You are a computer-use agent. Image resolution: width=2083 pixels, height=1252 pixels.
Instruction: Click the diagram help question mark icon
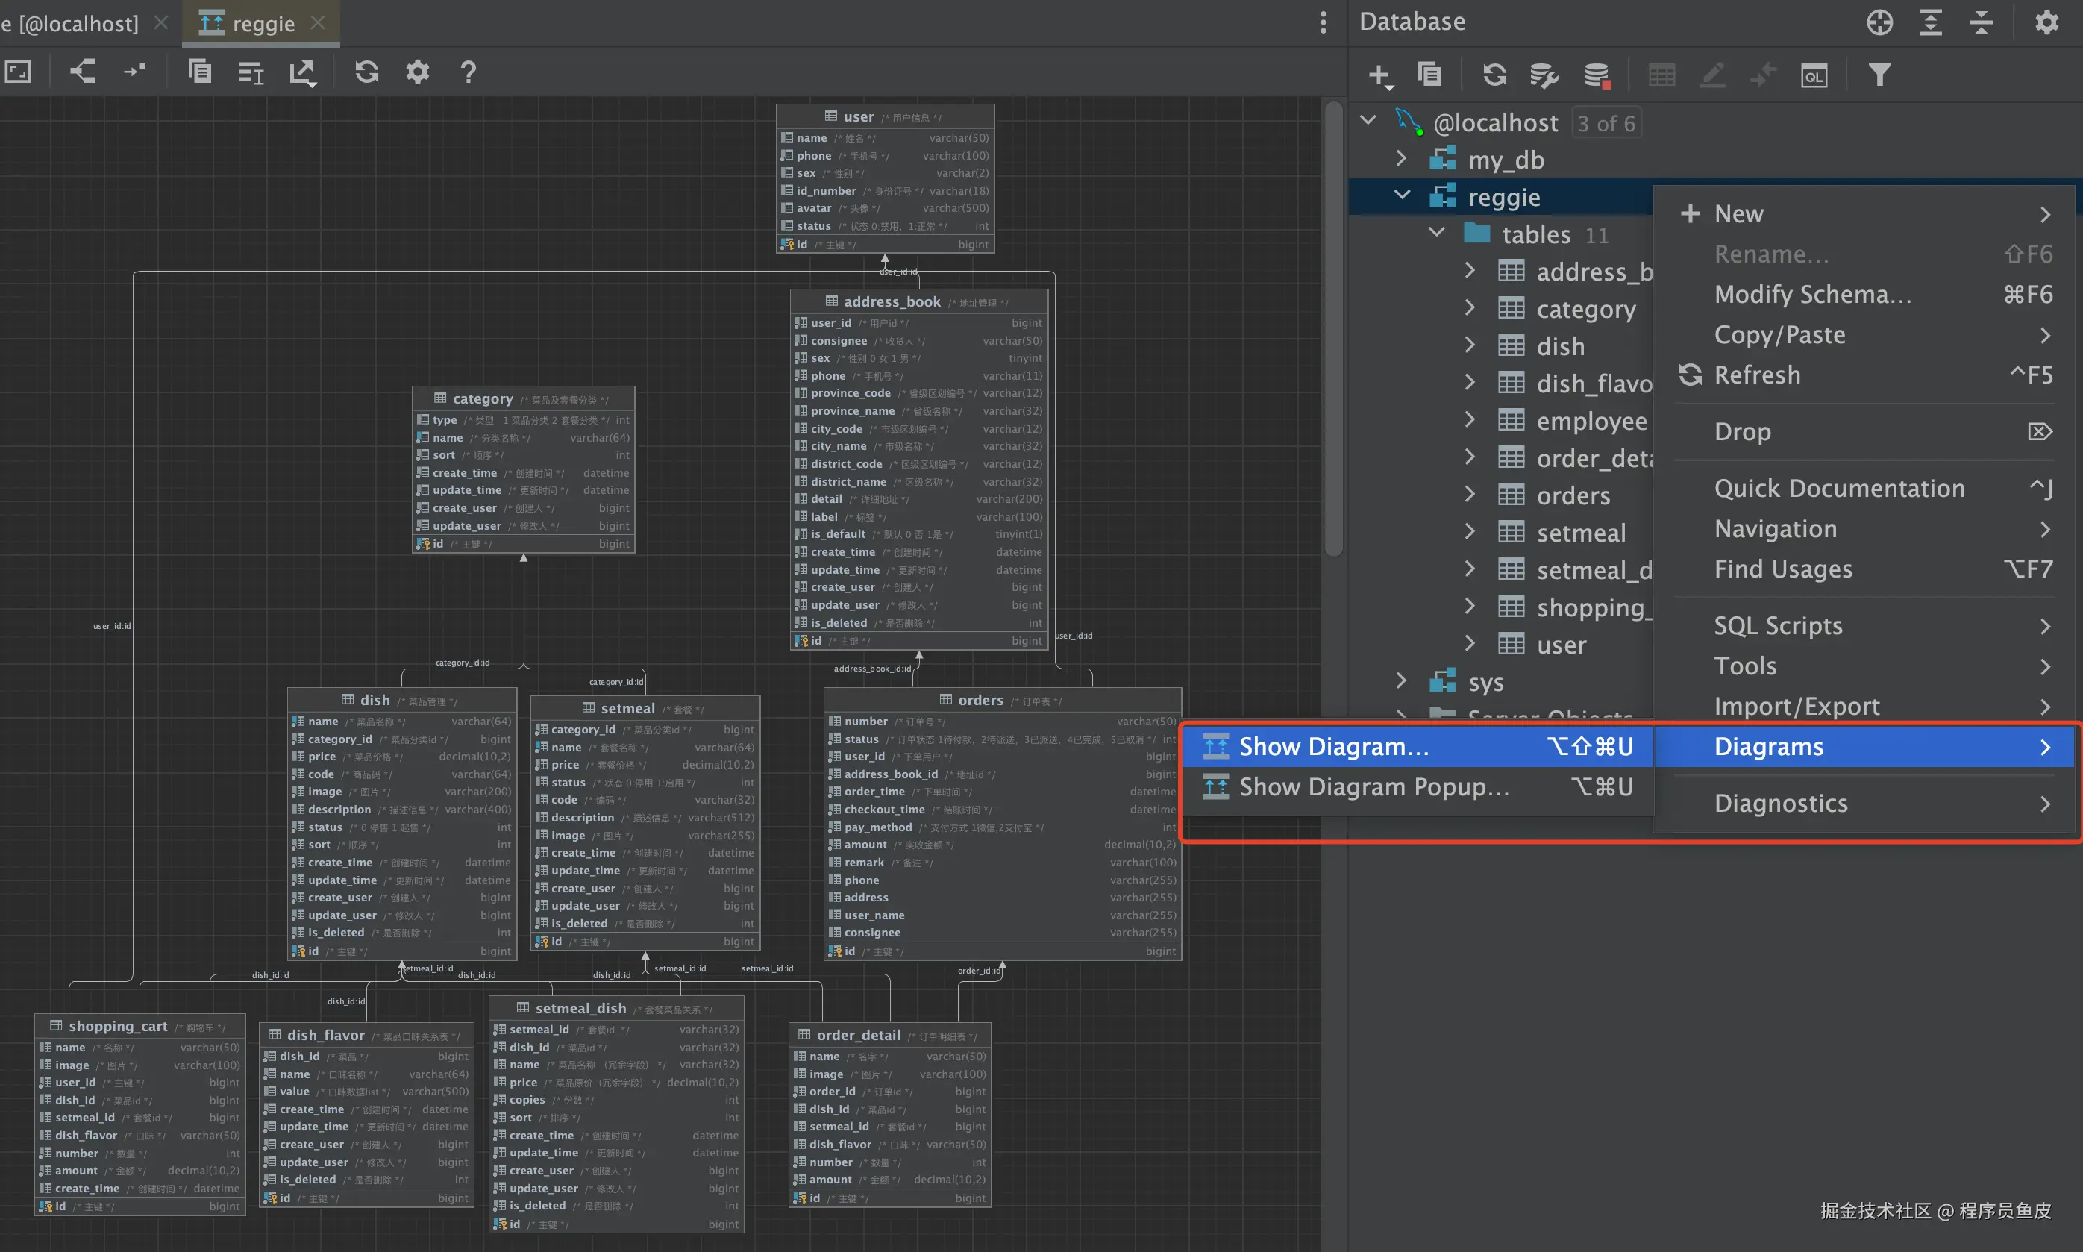pyautogui.click(x=468, y=72)
